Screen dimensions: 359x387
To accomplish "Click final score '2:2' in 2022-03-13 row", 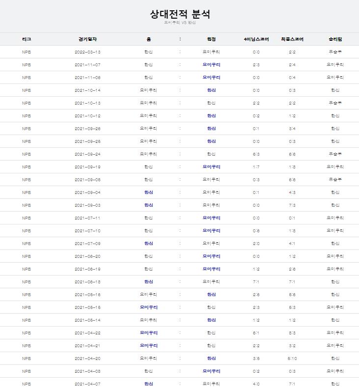I will click(292, 52).
